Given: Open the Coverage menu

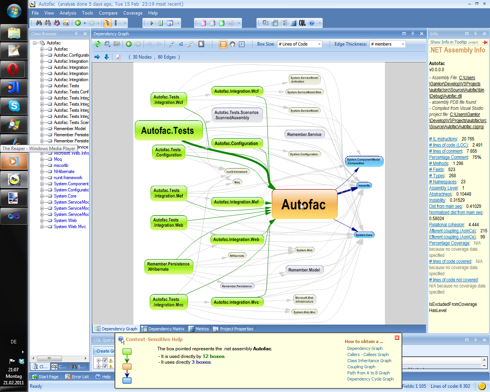Looking at the screenshot, I should click(x=133, y=13).
